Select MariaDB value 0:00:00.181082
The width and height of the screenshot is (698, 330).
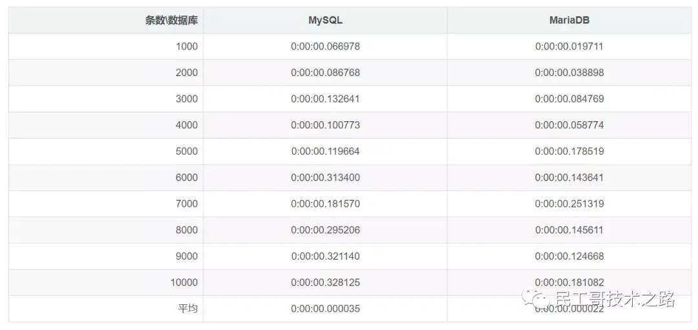[x=569, y=282]
